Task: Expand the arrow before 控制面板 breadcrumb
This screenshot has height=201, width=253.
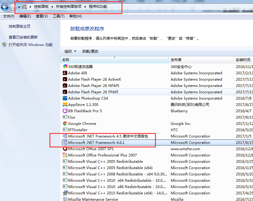Action: point(30,7)
